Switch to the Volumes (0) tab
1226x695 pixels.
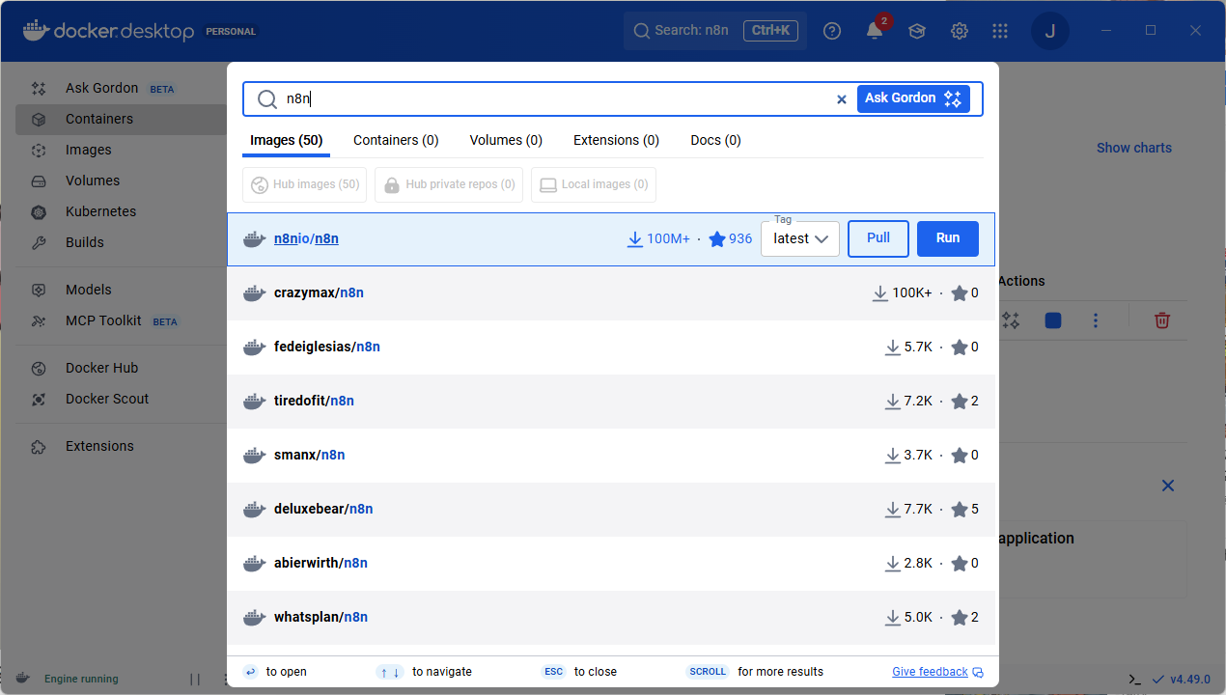tap(506, 140)
